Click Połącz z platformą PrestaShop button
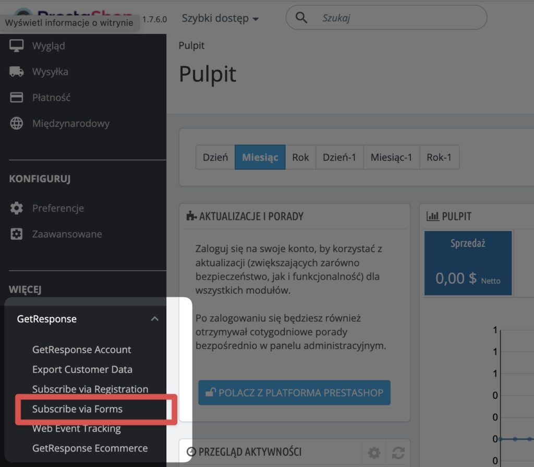This screenshot has width=534, height=467. click(x=294, y=392)
